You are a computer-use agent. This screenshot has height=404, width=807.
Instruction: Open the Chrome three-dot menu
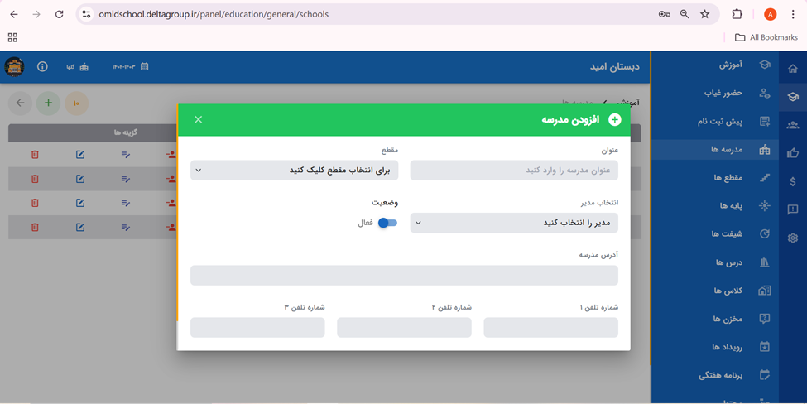tap(793, 14)
